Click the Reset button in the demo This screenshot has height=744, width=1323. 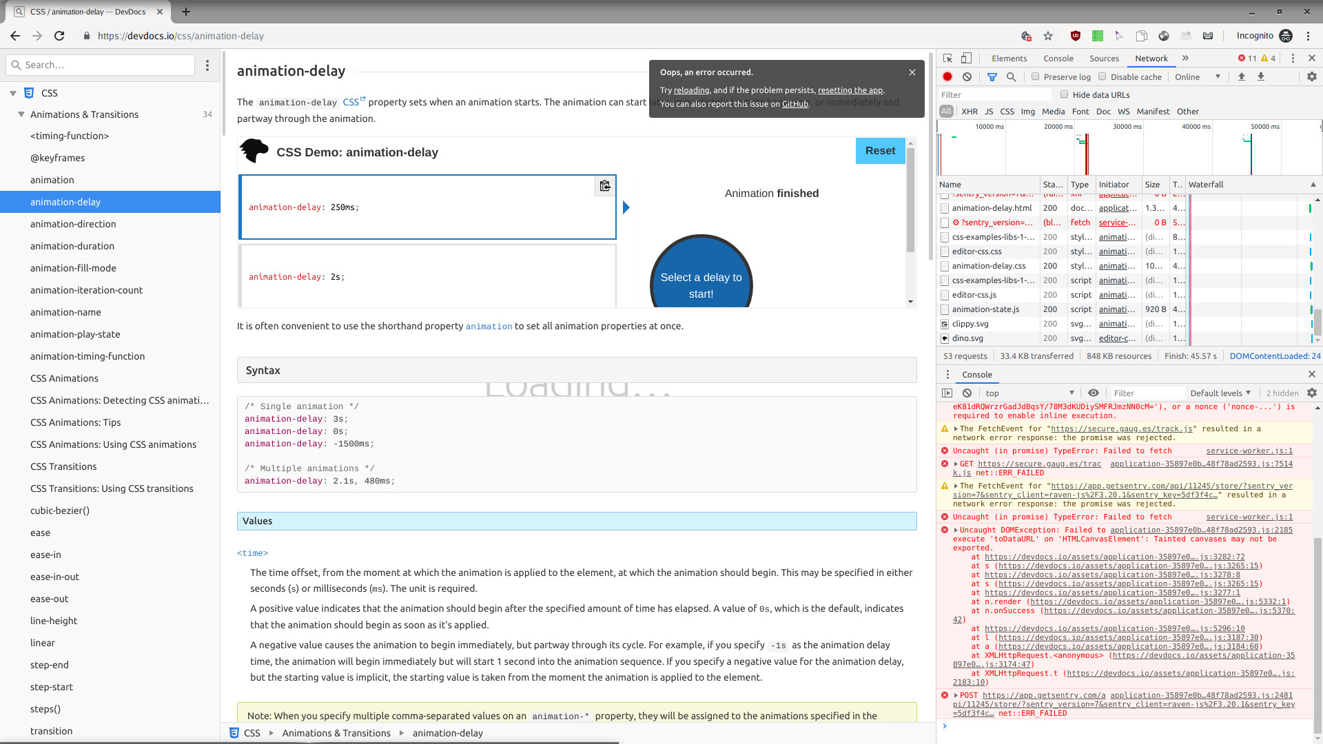(880, 150)
